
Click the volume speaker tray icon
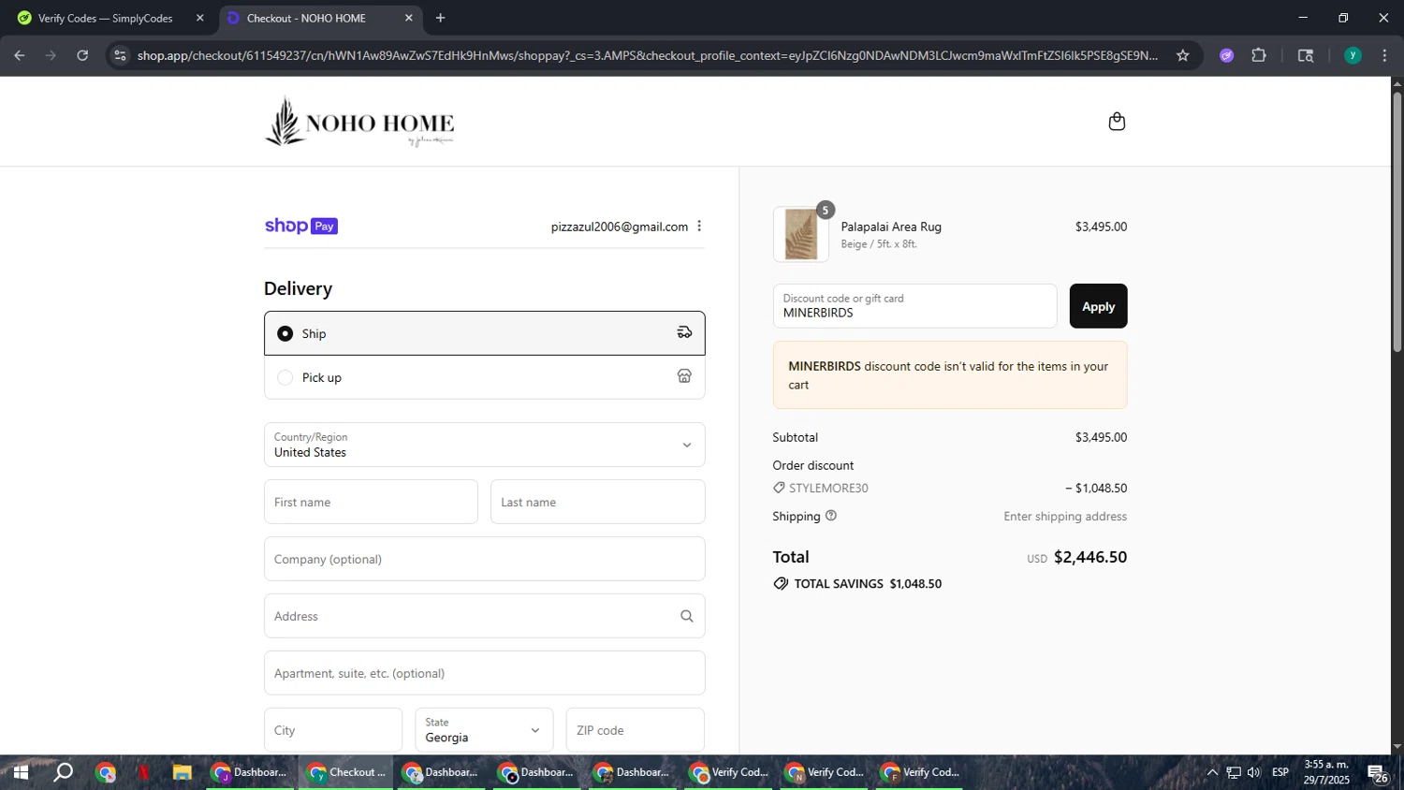coord(1254,772)
